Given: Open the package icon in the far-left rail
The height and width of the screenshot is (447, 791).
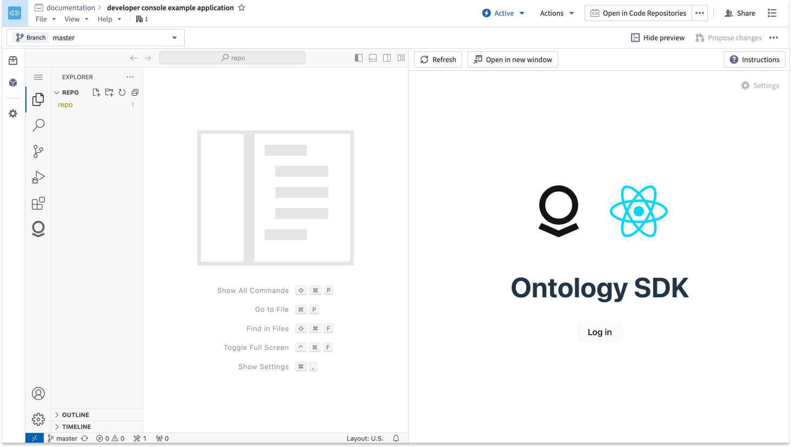Looking at the screenshot, I should point(13,61).
